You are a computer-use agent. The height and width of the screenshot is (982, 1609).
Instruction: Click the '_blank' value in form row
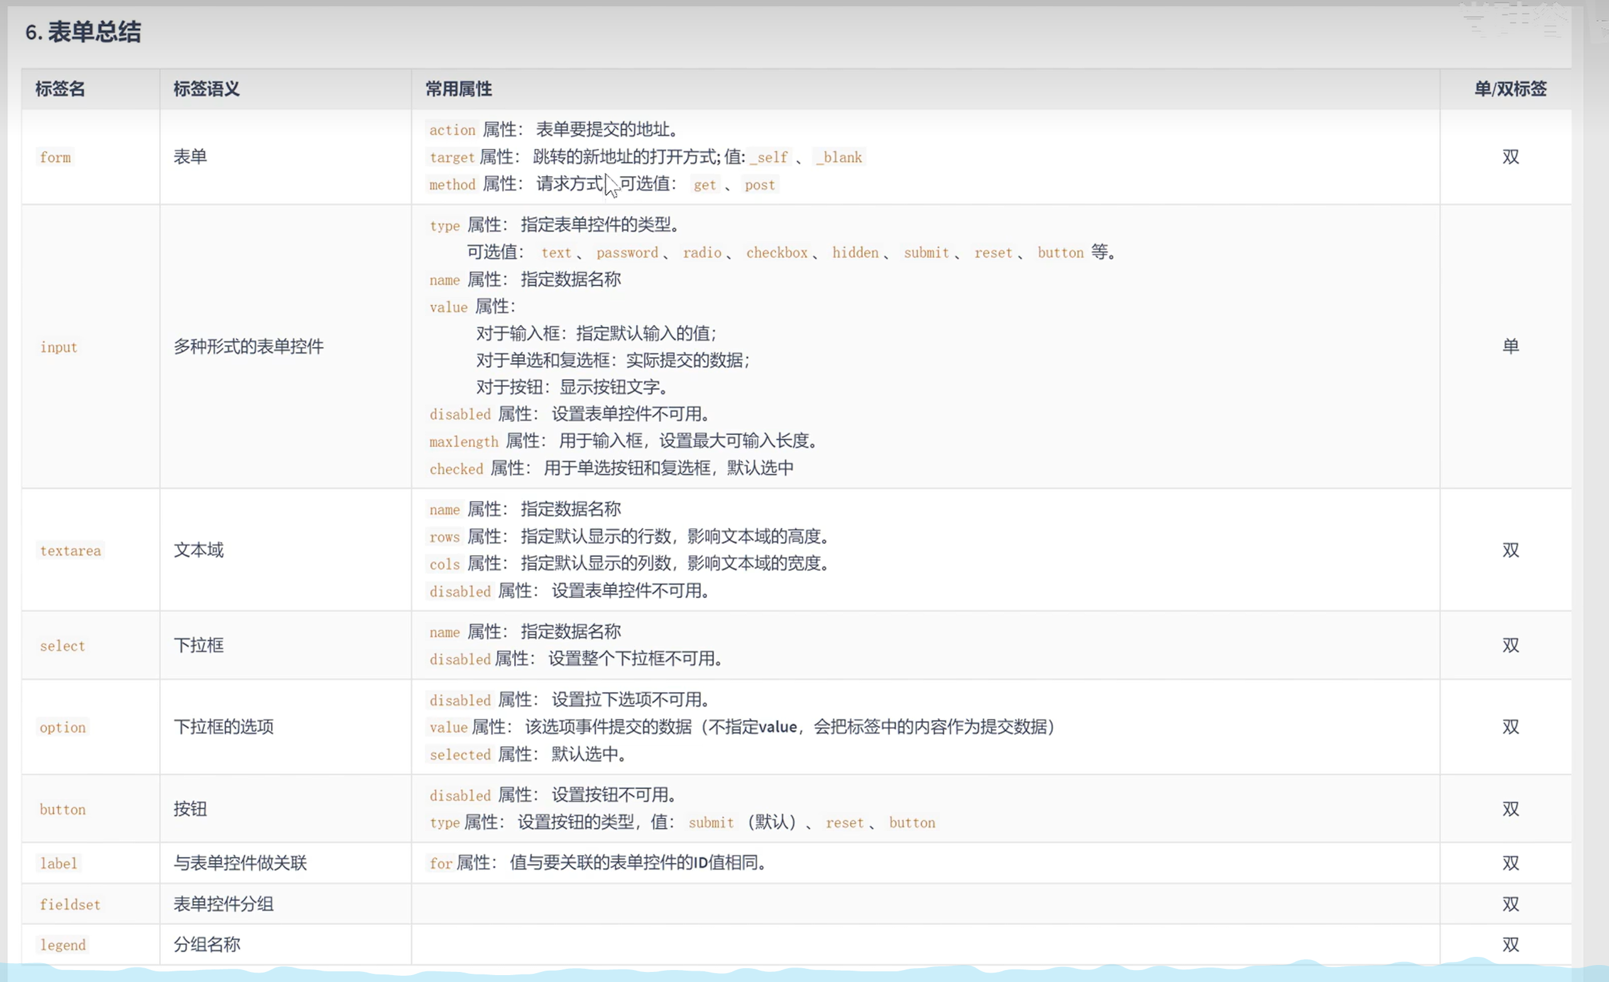(x=839, y=157)
